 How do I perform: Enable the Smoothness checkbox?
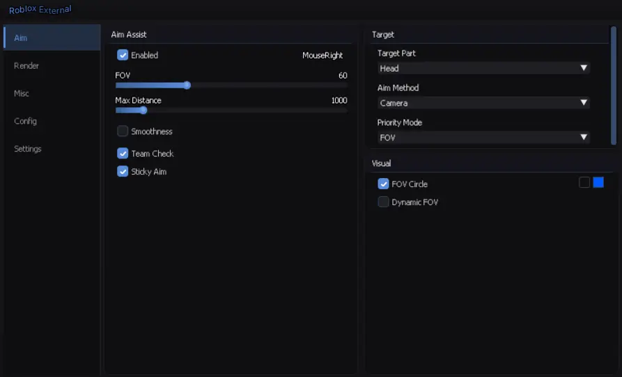pyautogui.click(x=123, y=131)
